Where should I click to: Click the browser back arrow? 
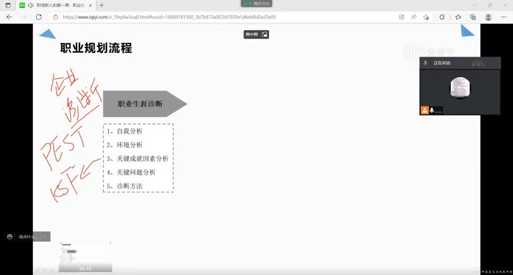click(9, 17)
